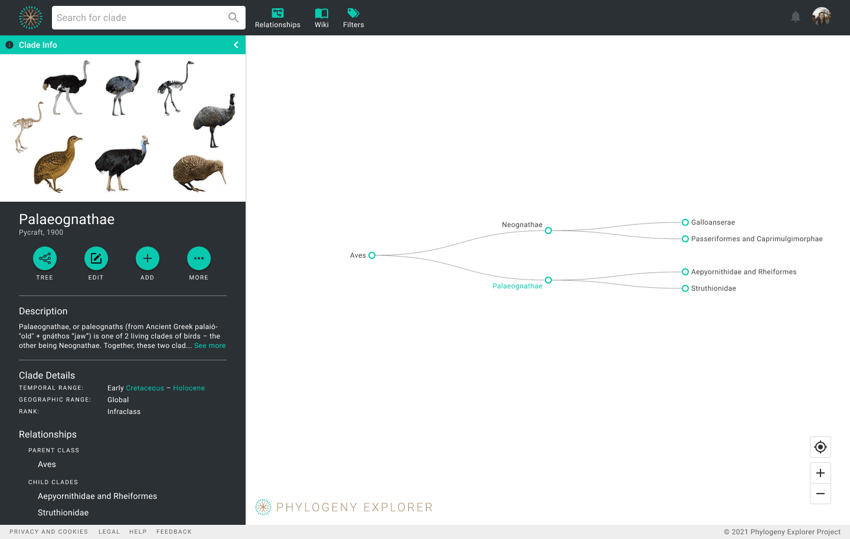Screen dimensions: 850x539
Task: Select parent class Aves in Relationships
Action: pyautogui.click(x=47, y=465)
